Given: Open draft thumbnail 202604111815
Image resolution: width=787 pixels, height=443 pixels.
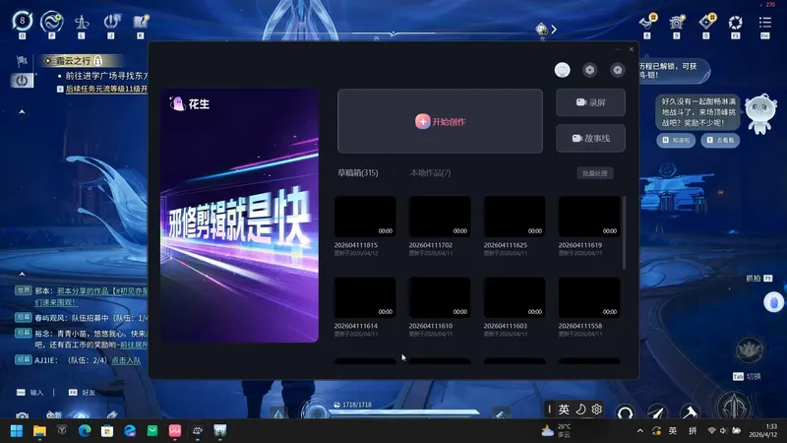Looking at the screenshot, I should point(365,217).
